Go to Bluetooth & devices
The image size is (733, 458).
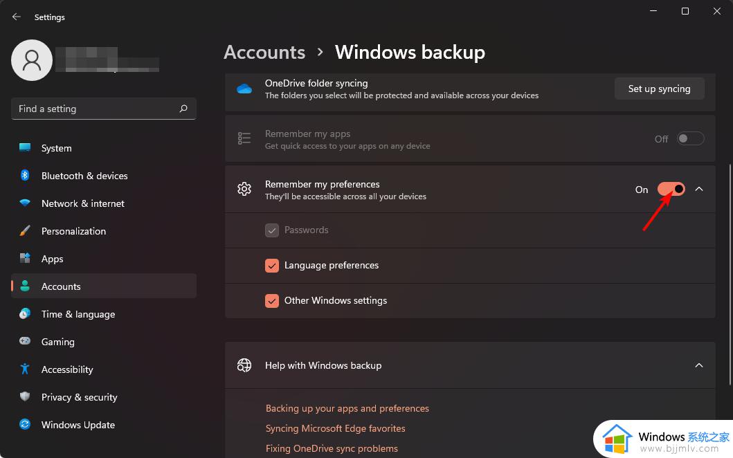point(104,175)
